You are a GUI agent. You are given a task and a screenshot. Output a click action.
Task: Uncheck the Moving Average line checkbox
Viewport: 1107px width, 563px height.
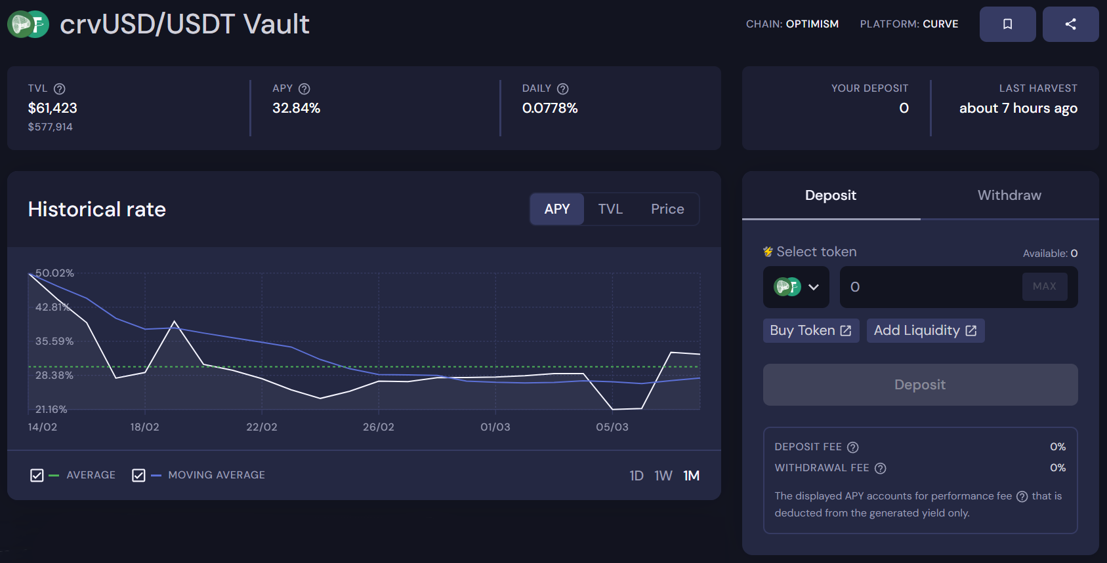(x=138, y=475)
